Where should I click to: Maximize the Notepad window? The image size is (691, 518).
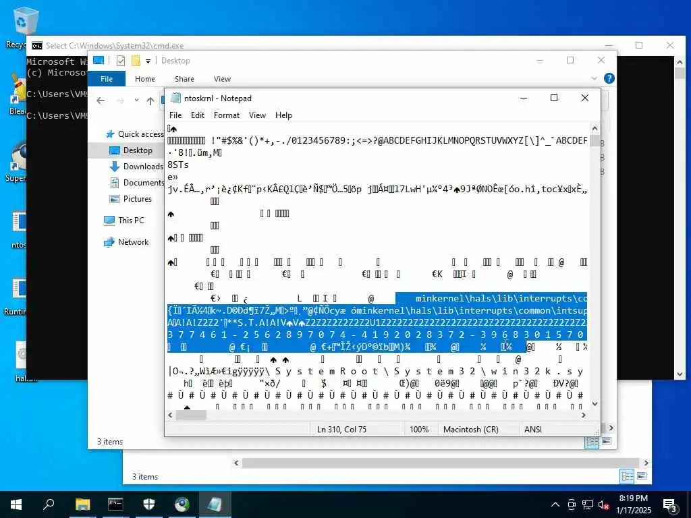pos(554,98)
